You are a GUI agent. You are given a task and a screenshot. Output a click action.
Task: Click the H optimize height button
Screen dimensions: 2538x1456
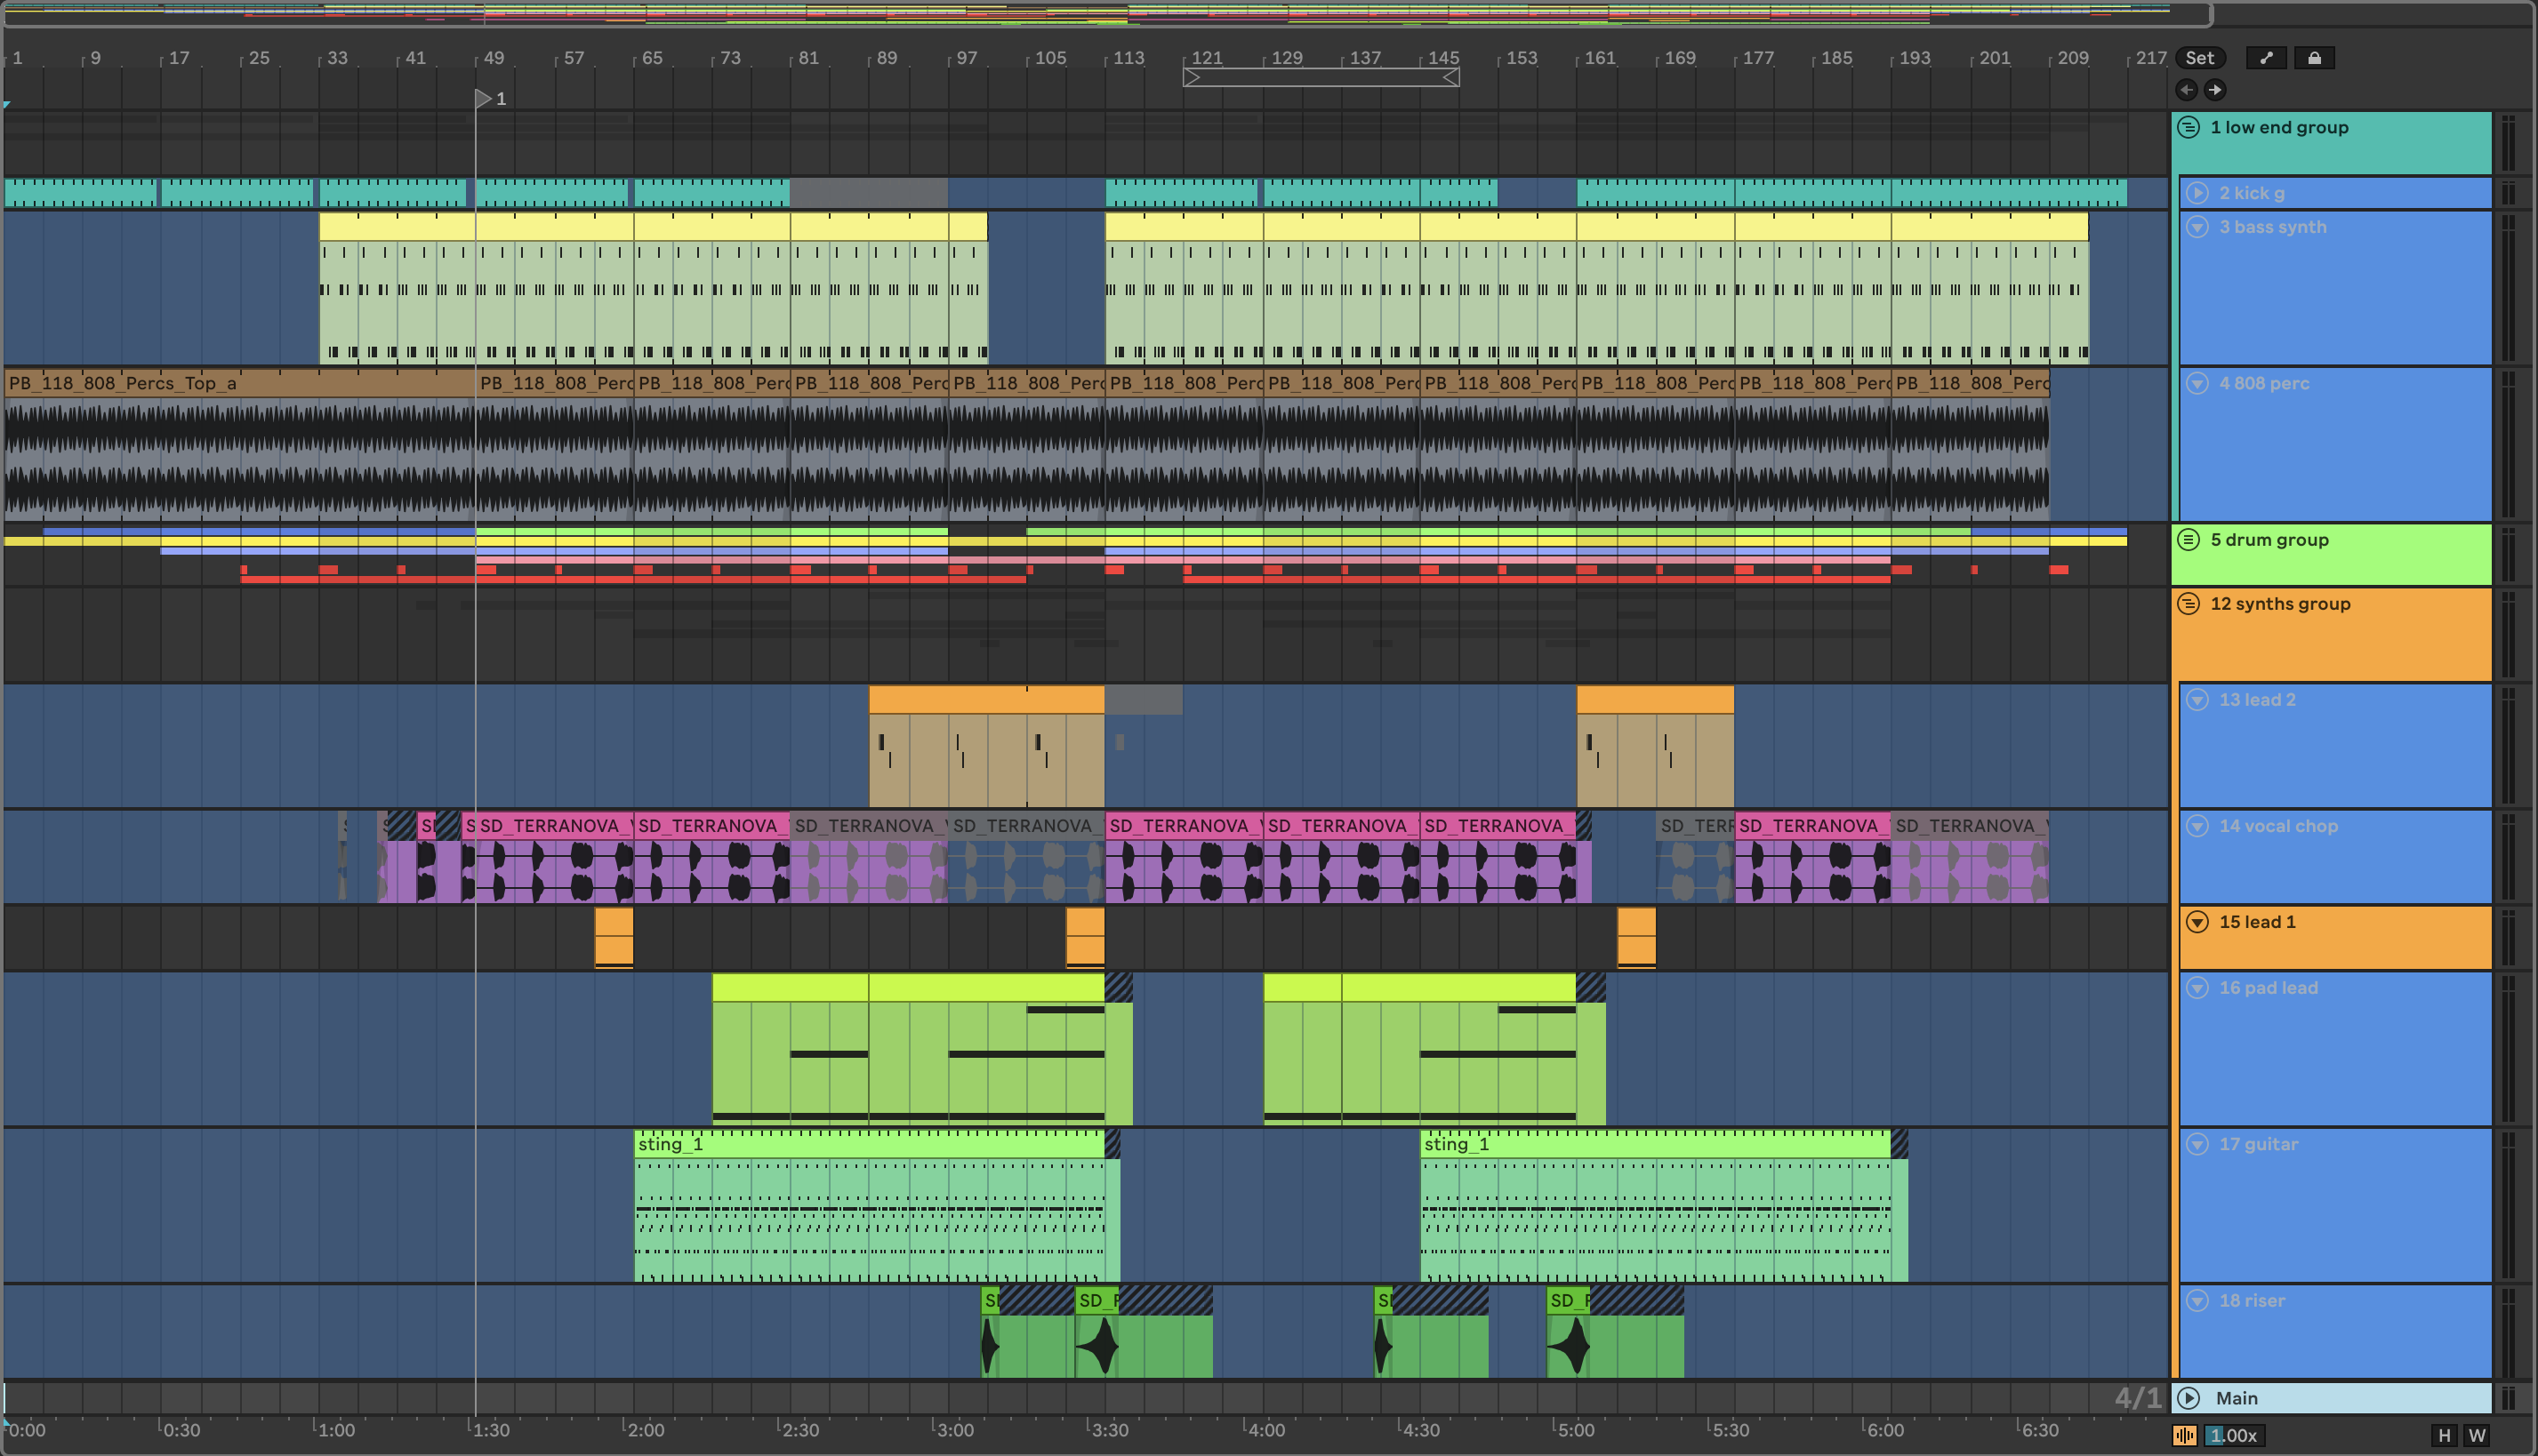click(x=2444, y=1436)
